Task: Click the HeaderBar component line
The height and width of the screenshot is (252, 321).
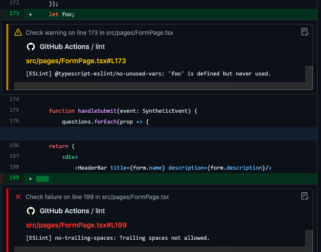Action: [x=173, y=168]
